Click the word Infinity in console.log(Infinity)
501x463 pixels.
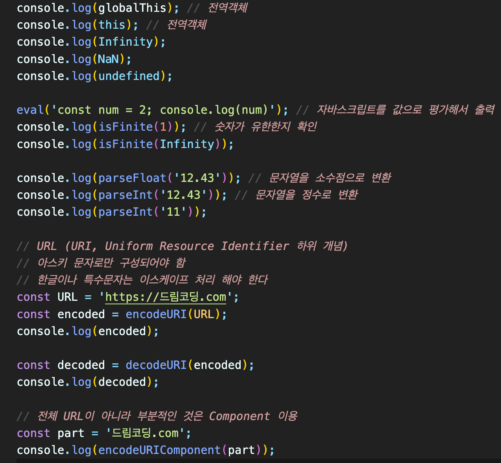(x=125, y=42)
